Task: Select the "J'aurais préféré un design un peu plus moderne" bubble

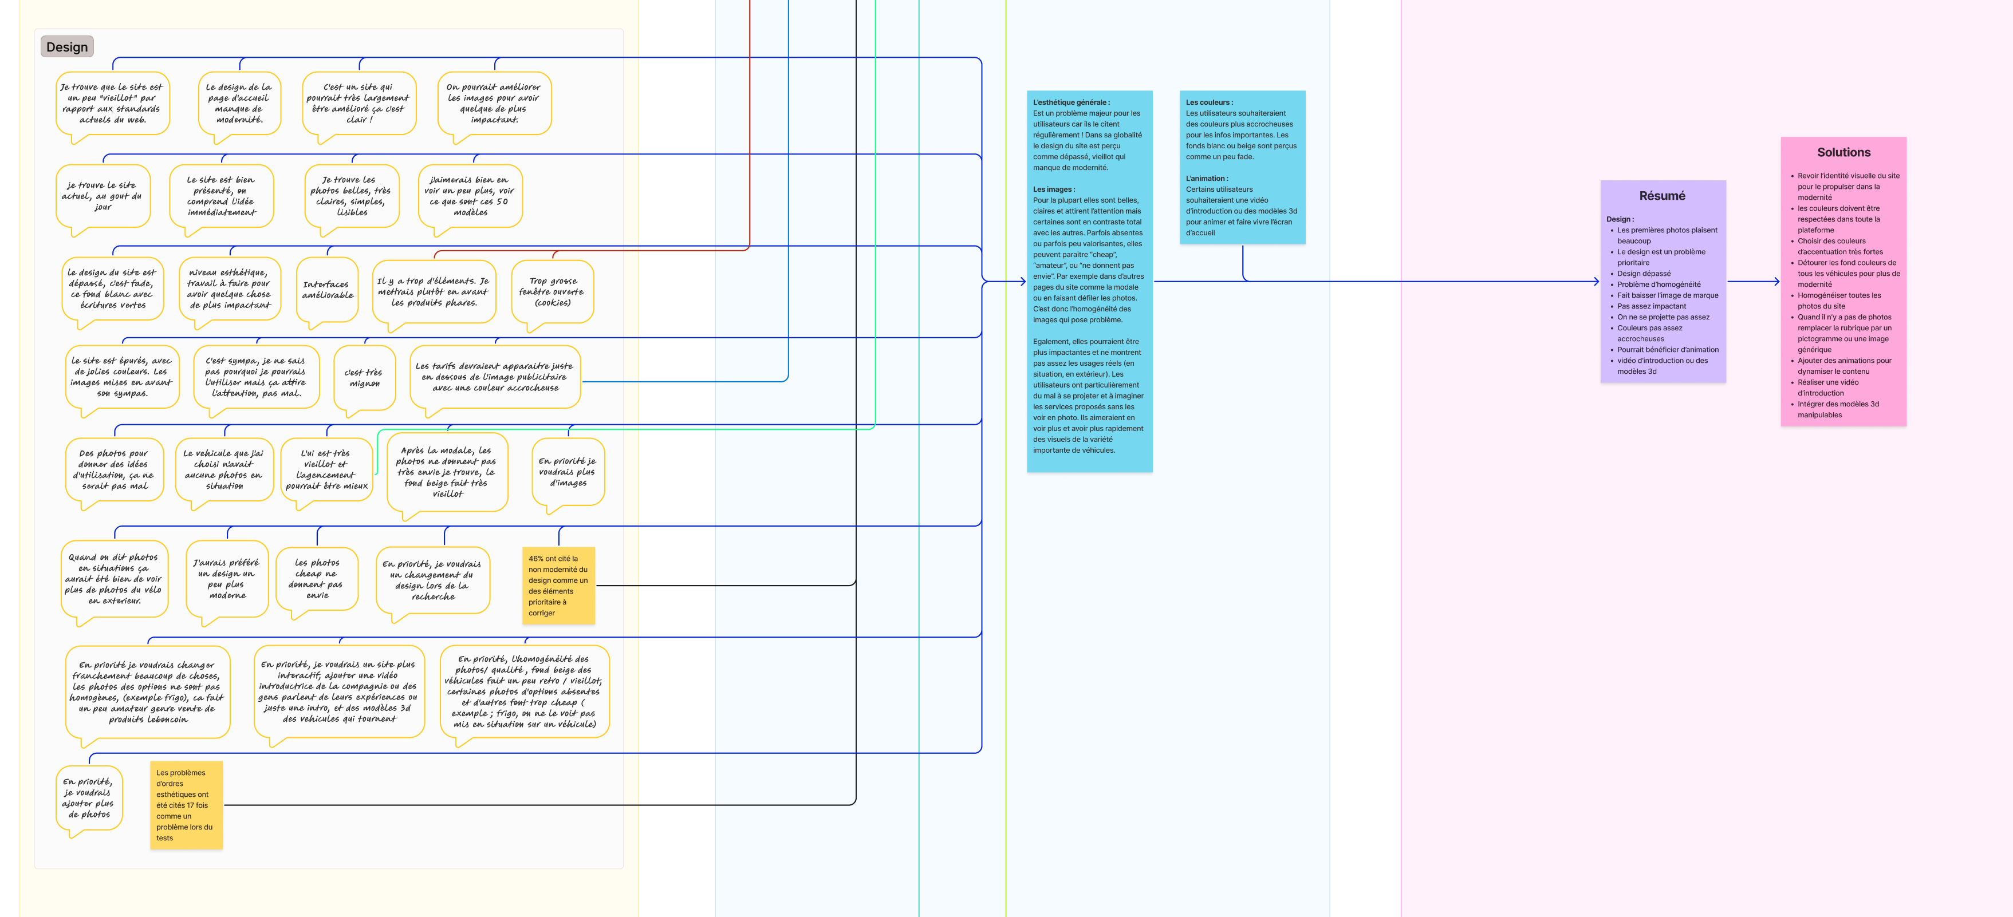Action: point(227,579)
